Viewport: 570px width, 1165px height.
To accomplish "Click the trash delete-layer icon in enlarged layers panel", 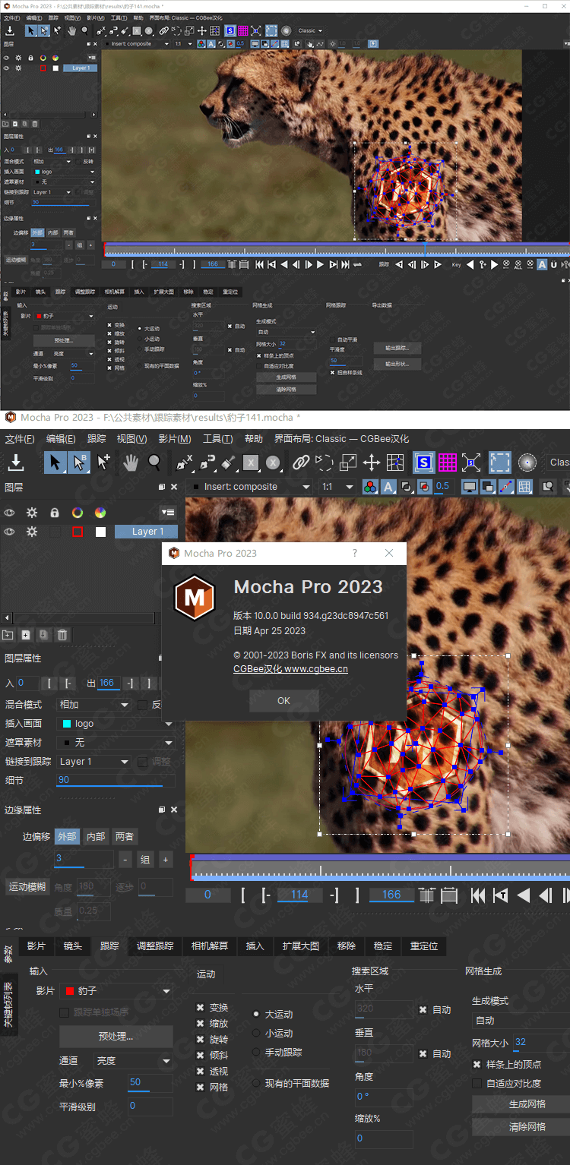I will point(63,635).
